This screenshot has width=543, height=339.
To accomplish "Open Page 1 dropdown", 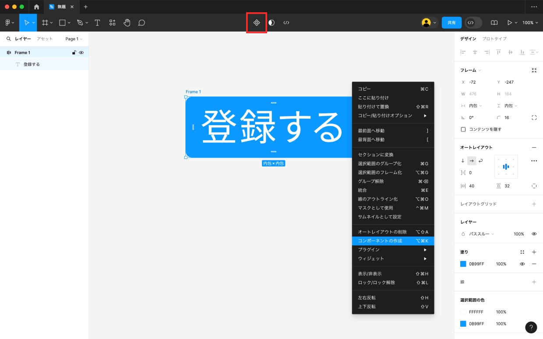I will coord(74,39).
